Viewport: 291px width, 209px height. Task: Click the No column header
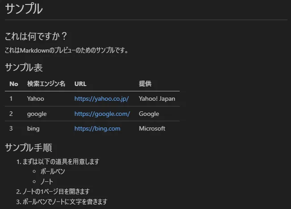coord(14,84)
